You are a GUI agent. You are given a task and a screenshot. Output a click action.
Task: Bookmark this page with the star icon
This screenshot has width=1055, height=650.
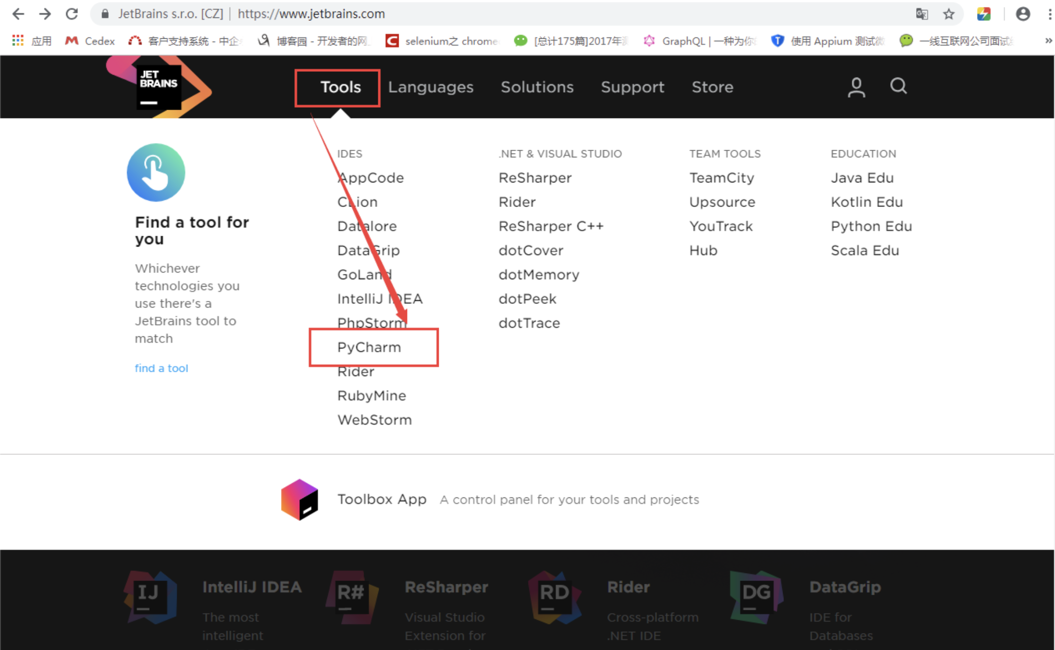pyautogui.click(x=949, y=14)
